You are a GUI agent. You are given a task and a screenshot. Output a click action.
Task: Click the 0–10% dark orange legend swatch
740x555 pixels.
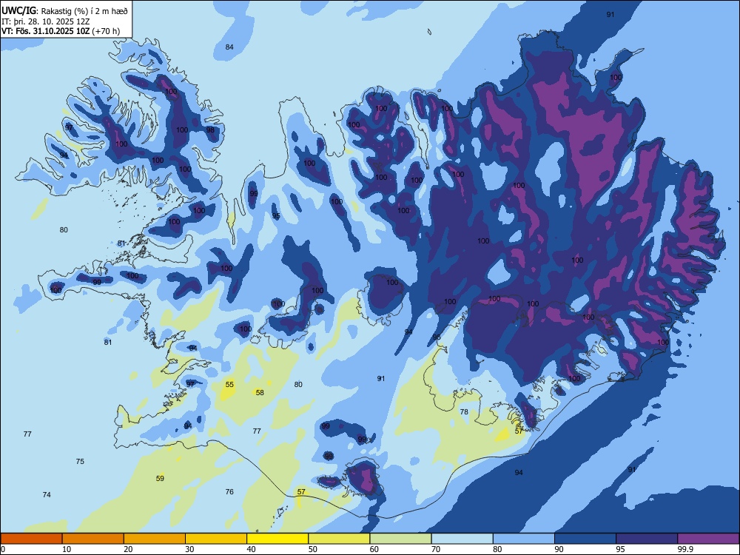32,539
